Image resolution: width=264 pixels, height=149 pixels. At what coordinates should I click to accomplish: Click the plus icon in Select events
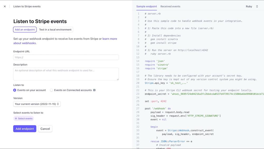coord(16,119)
